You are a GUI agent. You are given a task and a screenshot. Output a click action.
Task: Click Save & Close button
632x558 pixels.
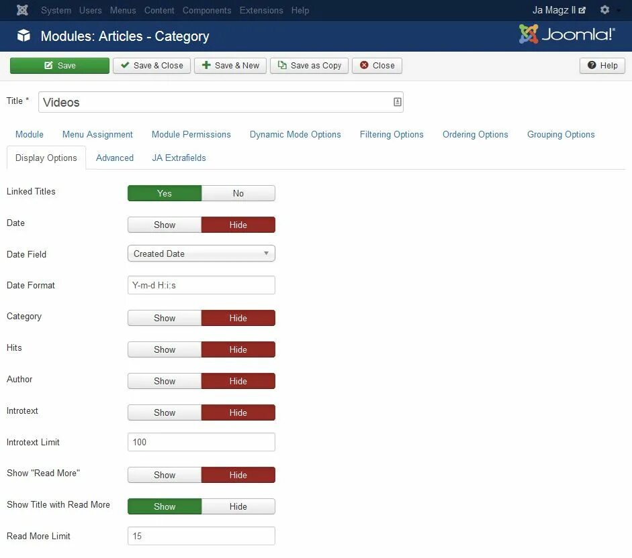pyautogui.click(x=152, y=66)
